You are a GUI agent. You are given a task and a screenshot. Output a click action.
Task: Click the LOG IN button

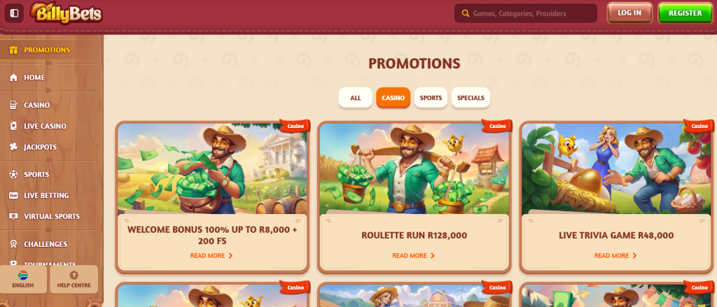(629, 13)
